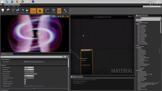Viewport: 162px width, 91px height.
Task: Toggle the Live Nodes toolbar button
Action: [47, 11]
